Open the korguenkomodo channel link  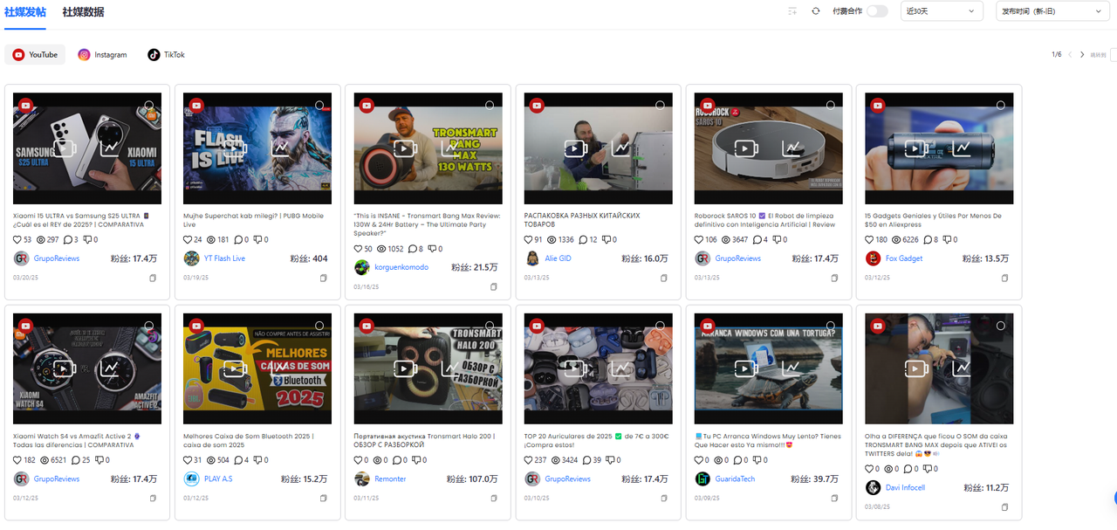[401, 267]
